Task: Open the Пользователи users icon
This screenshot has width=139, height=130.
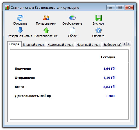Action: tap(46, 18)
